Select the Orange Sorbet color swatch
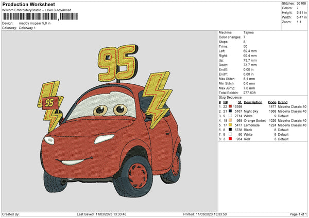309x218 pixels. tap(230, 120)
